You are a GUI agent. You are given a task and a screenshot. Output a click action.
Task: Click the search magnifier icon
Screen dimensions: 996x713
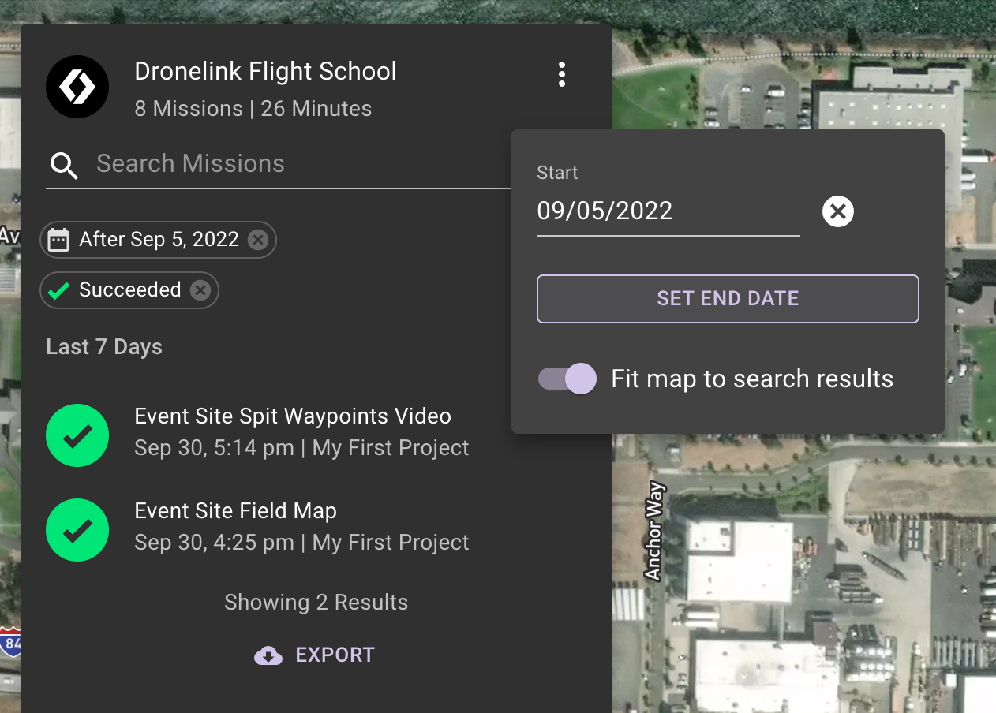point(64,165)
